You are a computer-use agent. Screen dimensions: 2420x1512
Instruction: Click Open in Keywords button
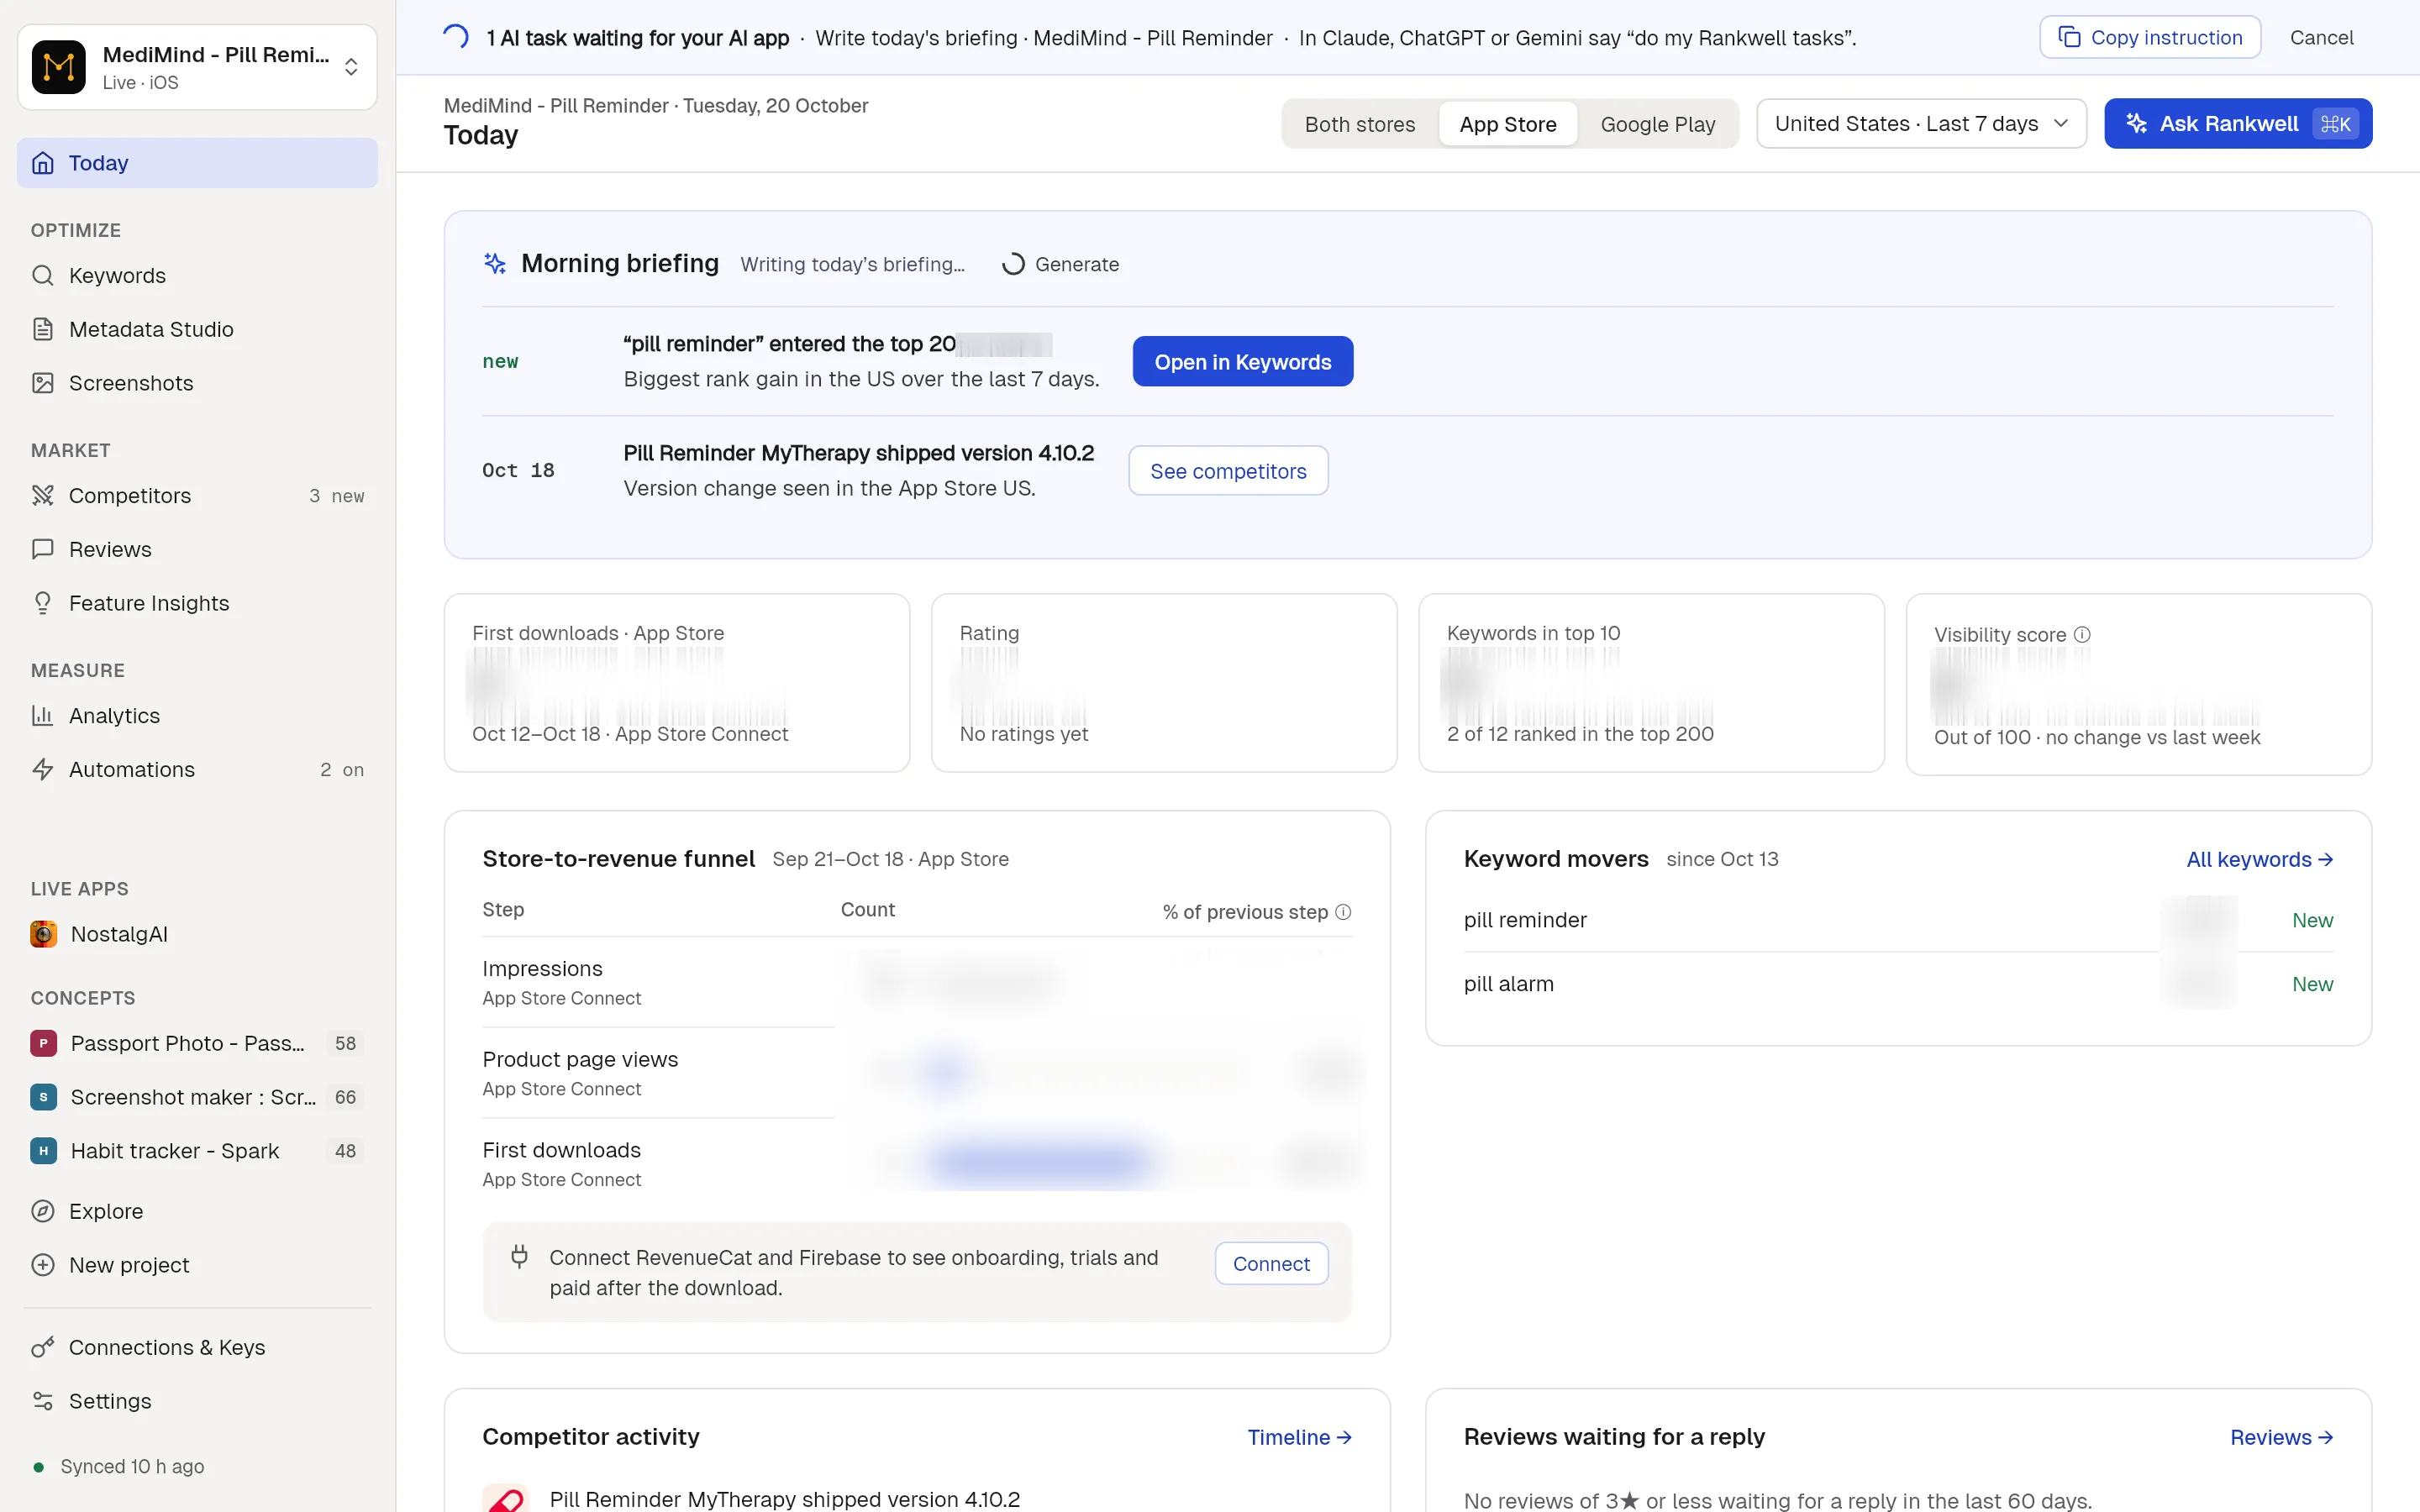1242,361
